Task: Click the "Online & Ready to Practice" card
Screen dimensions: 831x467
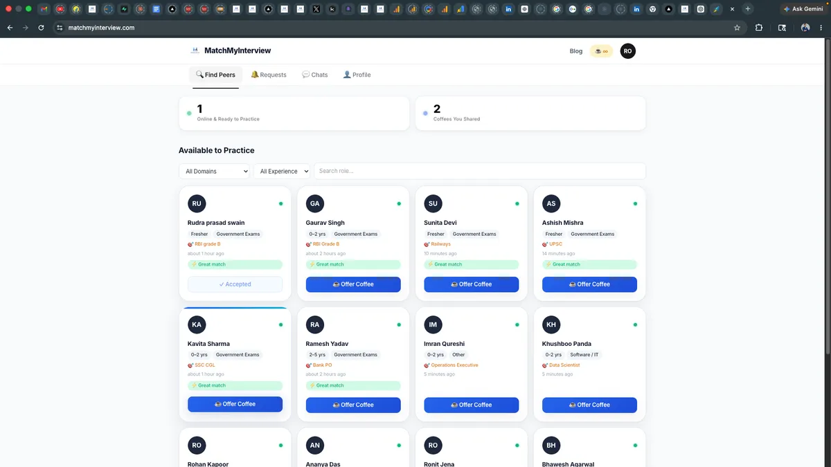Action: [294, 113]
